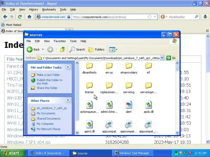Toggle the Folders pane in Explorer
The image size is (210, 157).
pyautogui.click(x=96, y=49)
